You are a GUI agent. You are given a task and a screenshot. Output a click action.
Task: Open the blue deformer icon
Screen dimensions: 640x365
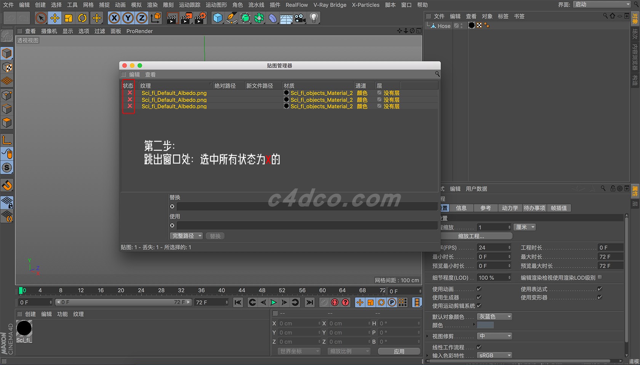(x=273, y=18)
